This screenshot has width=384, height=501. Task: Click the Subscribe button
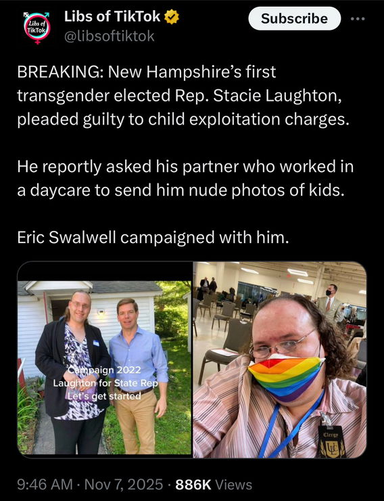click(x=294, y=18)
